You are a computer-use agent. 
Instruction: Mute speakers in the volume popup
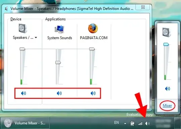(x=168, y=88)
